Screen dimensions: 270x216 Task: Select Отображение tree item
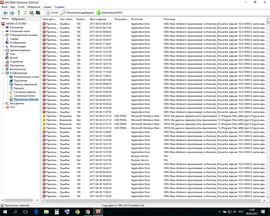click(x=18, y=42)
